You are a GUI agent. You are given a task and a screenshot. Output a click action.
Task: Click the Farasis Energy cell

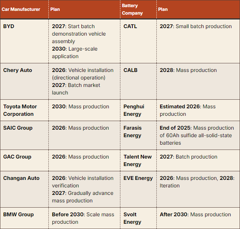(132, 132)
